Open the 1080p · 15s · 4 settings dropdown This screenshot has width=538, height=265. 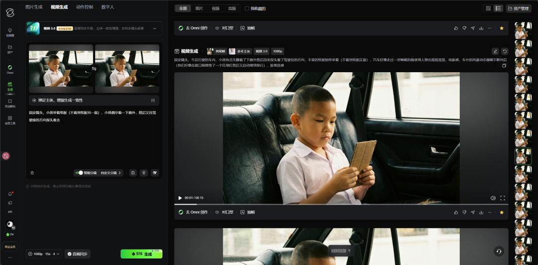(44, 254)
